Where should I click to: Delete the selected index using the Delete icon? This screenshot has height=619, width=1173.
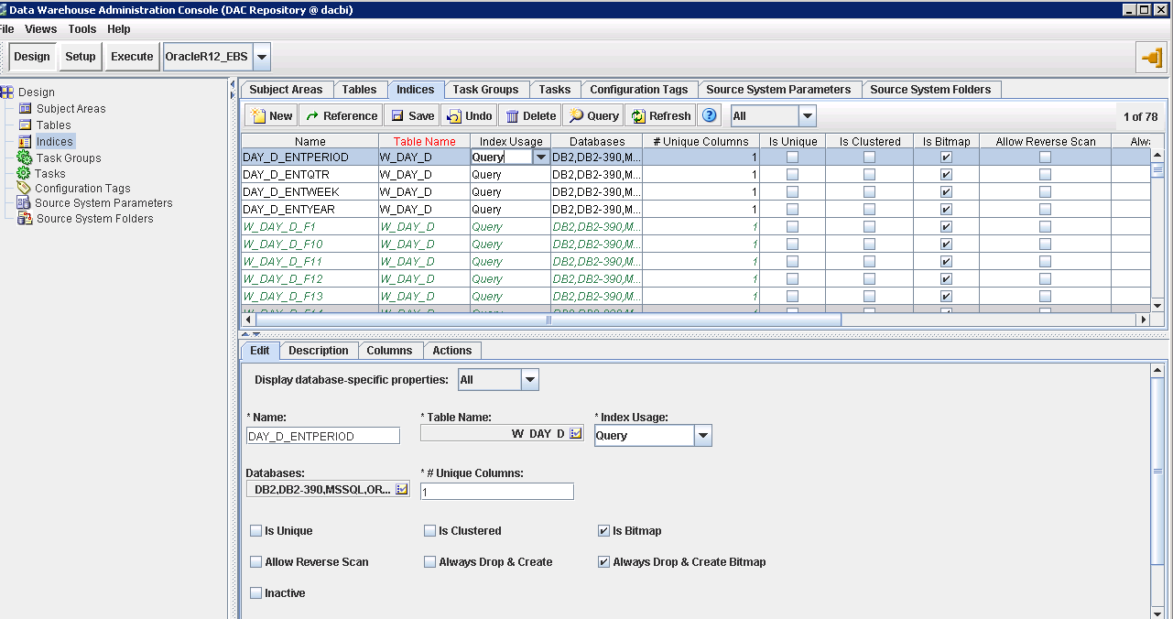tap(530, 115)
